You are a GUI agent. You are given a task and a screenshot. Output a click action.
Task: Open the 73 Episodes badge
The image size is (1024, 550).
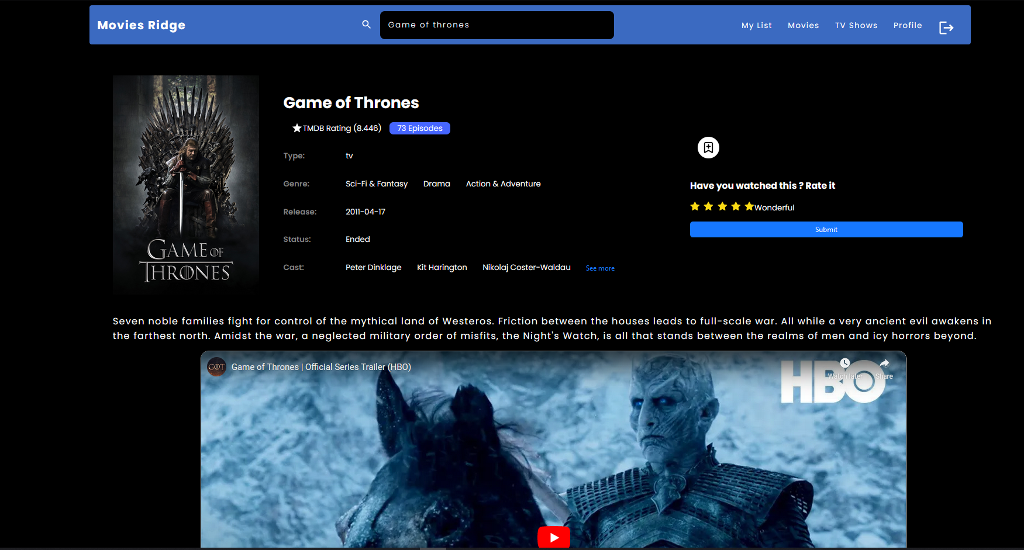(x=419, y=128)
